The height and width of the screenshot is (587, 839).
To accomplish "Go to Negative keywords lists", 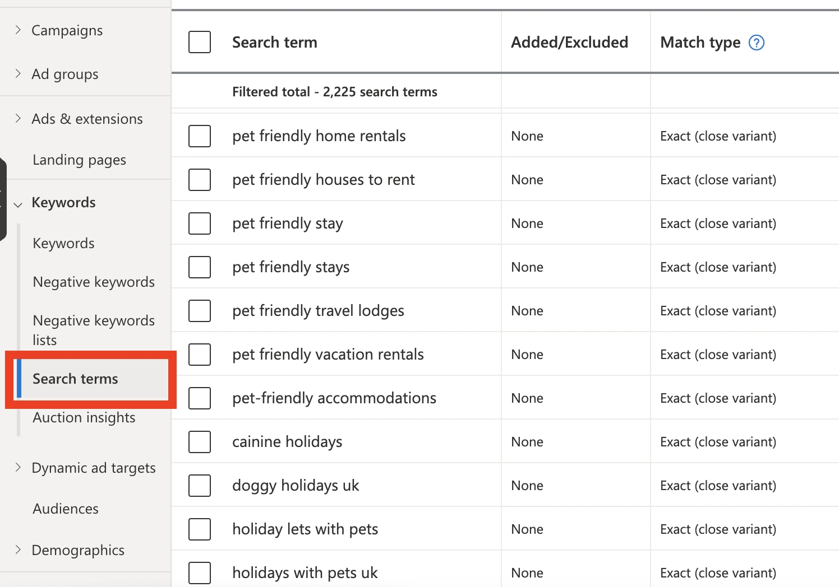I will [94, 330].
